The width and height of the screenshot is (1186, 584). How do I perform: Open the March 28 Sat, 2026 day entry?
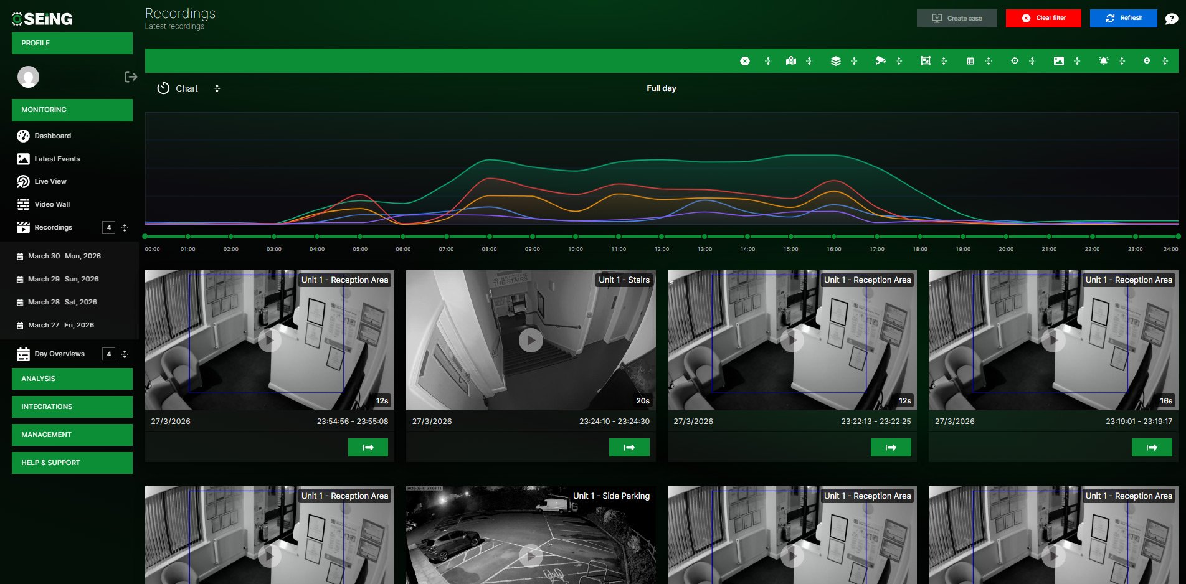[x=63, y=302]
